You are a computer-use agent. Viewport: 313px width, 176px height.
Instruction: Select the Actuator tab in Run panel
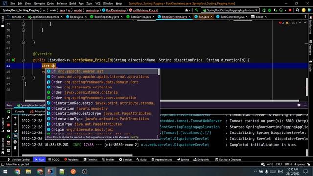click(x=37, y=111)
